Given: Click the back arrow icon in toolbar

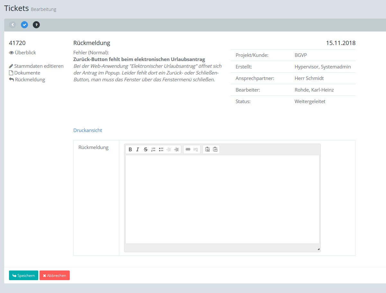Looking at the screenshot, I should pyautogui.click(x=13, y=25).
